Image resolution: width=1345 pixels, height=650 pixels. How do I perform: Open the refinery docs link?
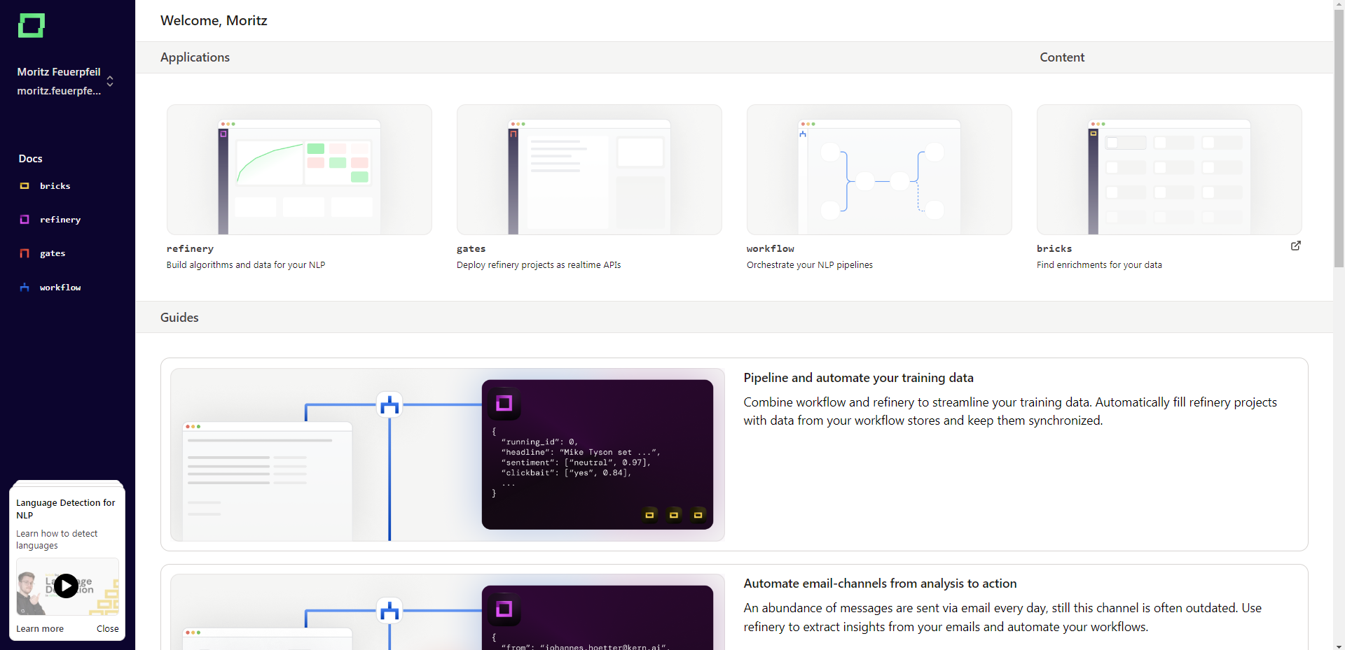60,220
